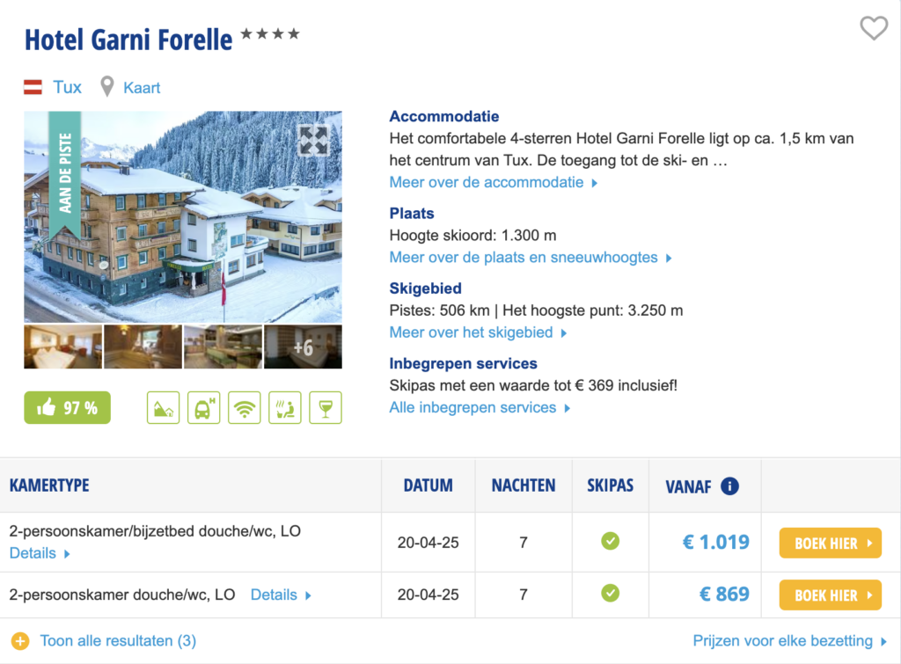Click skipas checkmark for €1.019 room
The image size is (901, 664).
(610, 542)
